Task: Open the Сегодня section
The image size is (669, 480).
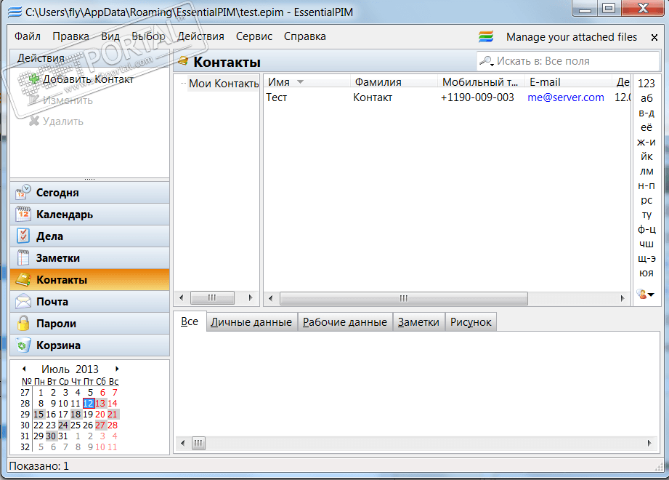Action: point(89,193)
